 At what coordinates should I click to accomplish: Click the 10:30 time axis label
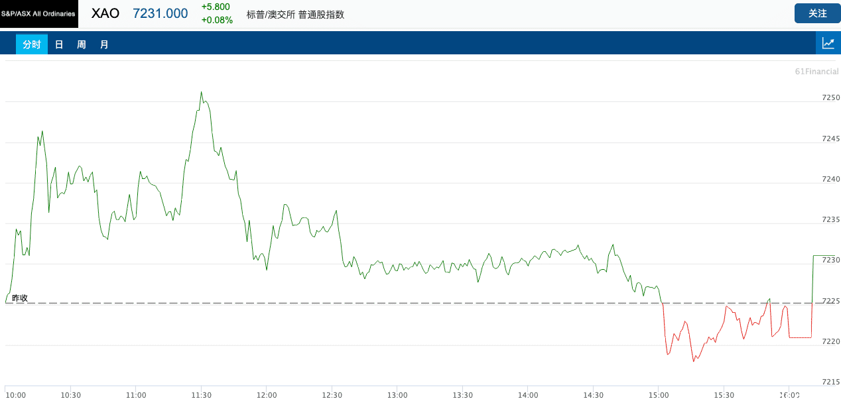click(x=70, y=395)
